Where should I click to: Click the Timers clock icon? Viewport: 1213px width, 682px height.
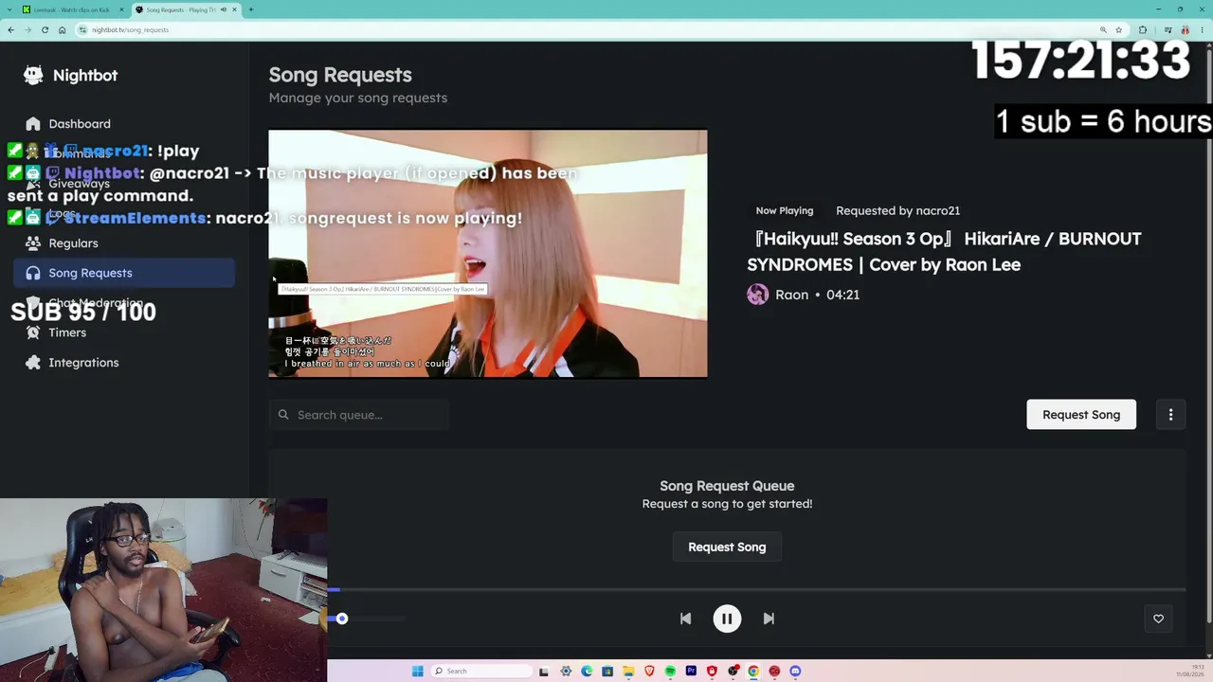click(x=33, y=332)
